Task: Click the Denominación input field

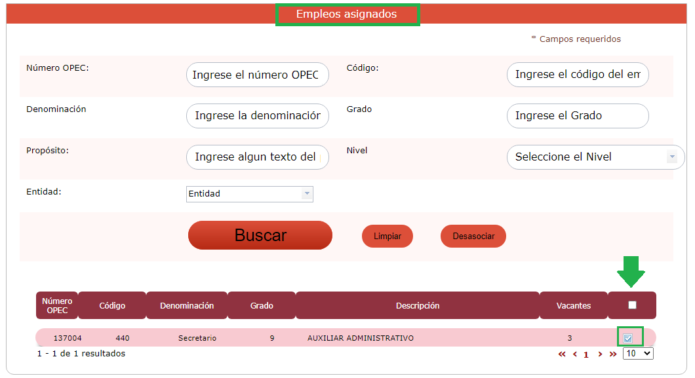Action: pos(257,116)
